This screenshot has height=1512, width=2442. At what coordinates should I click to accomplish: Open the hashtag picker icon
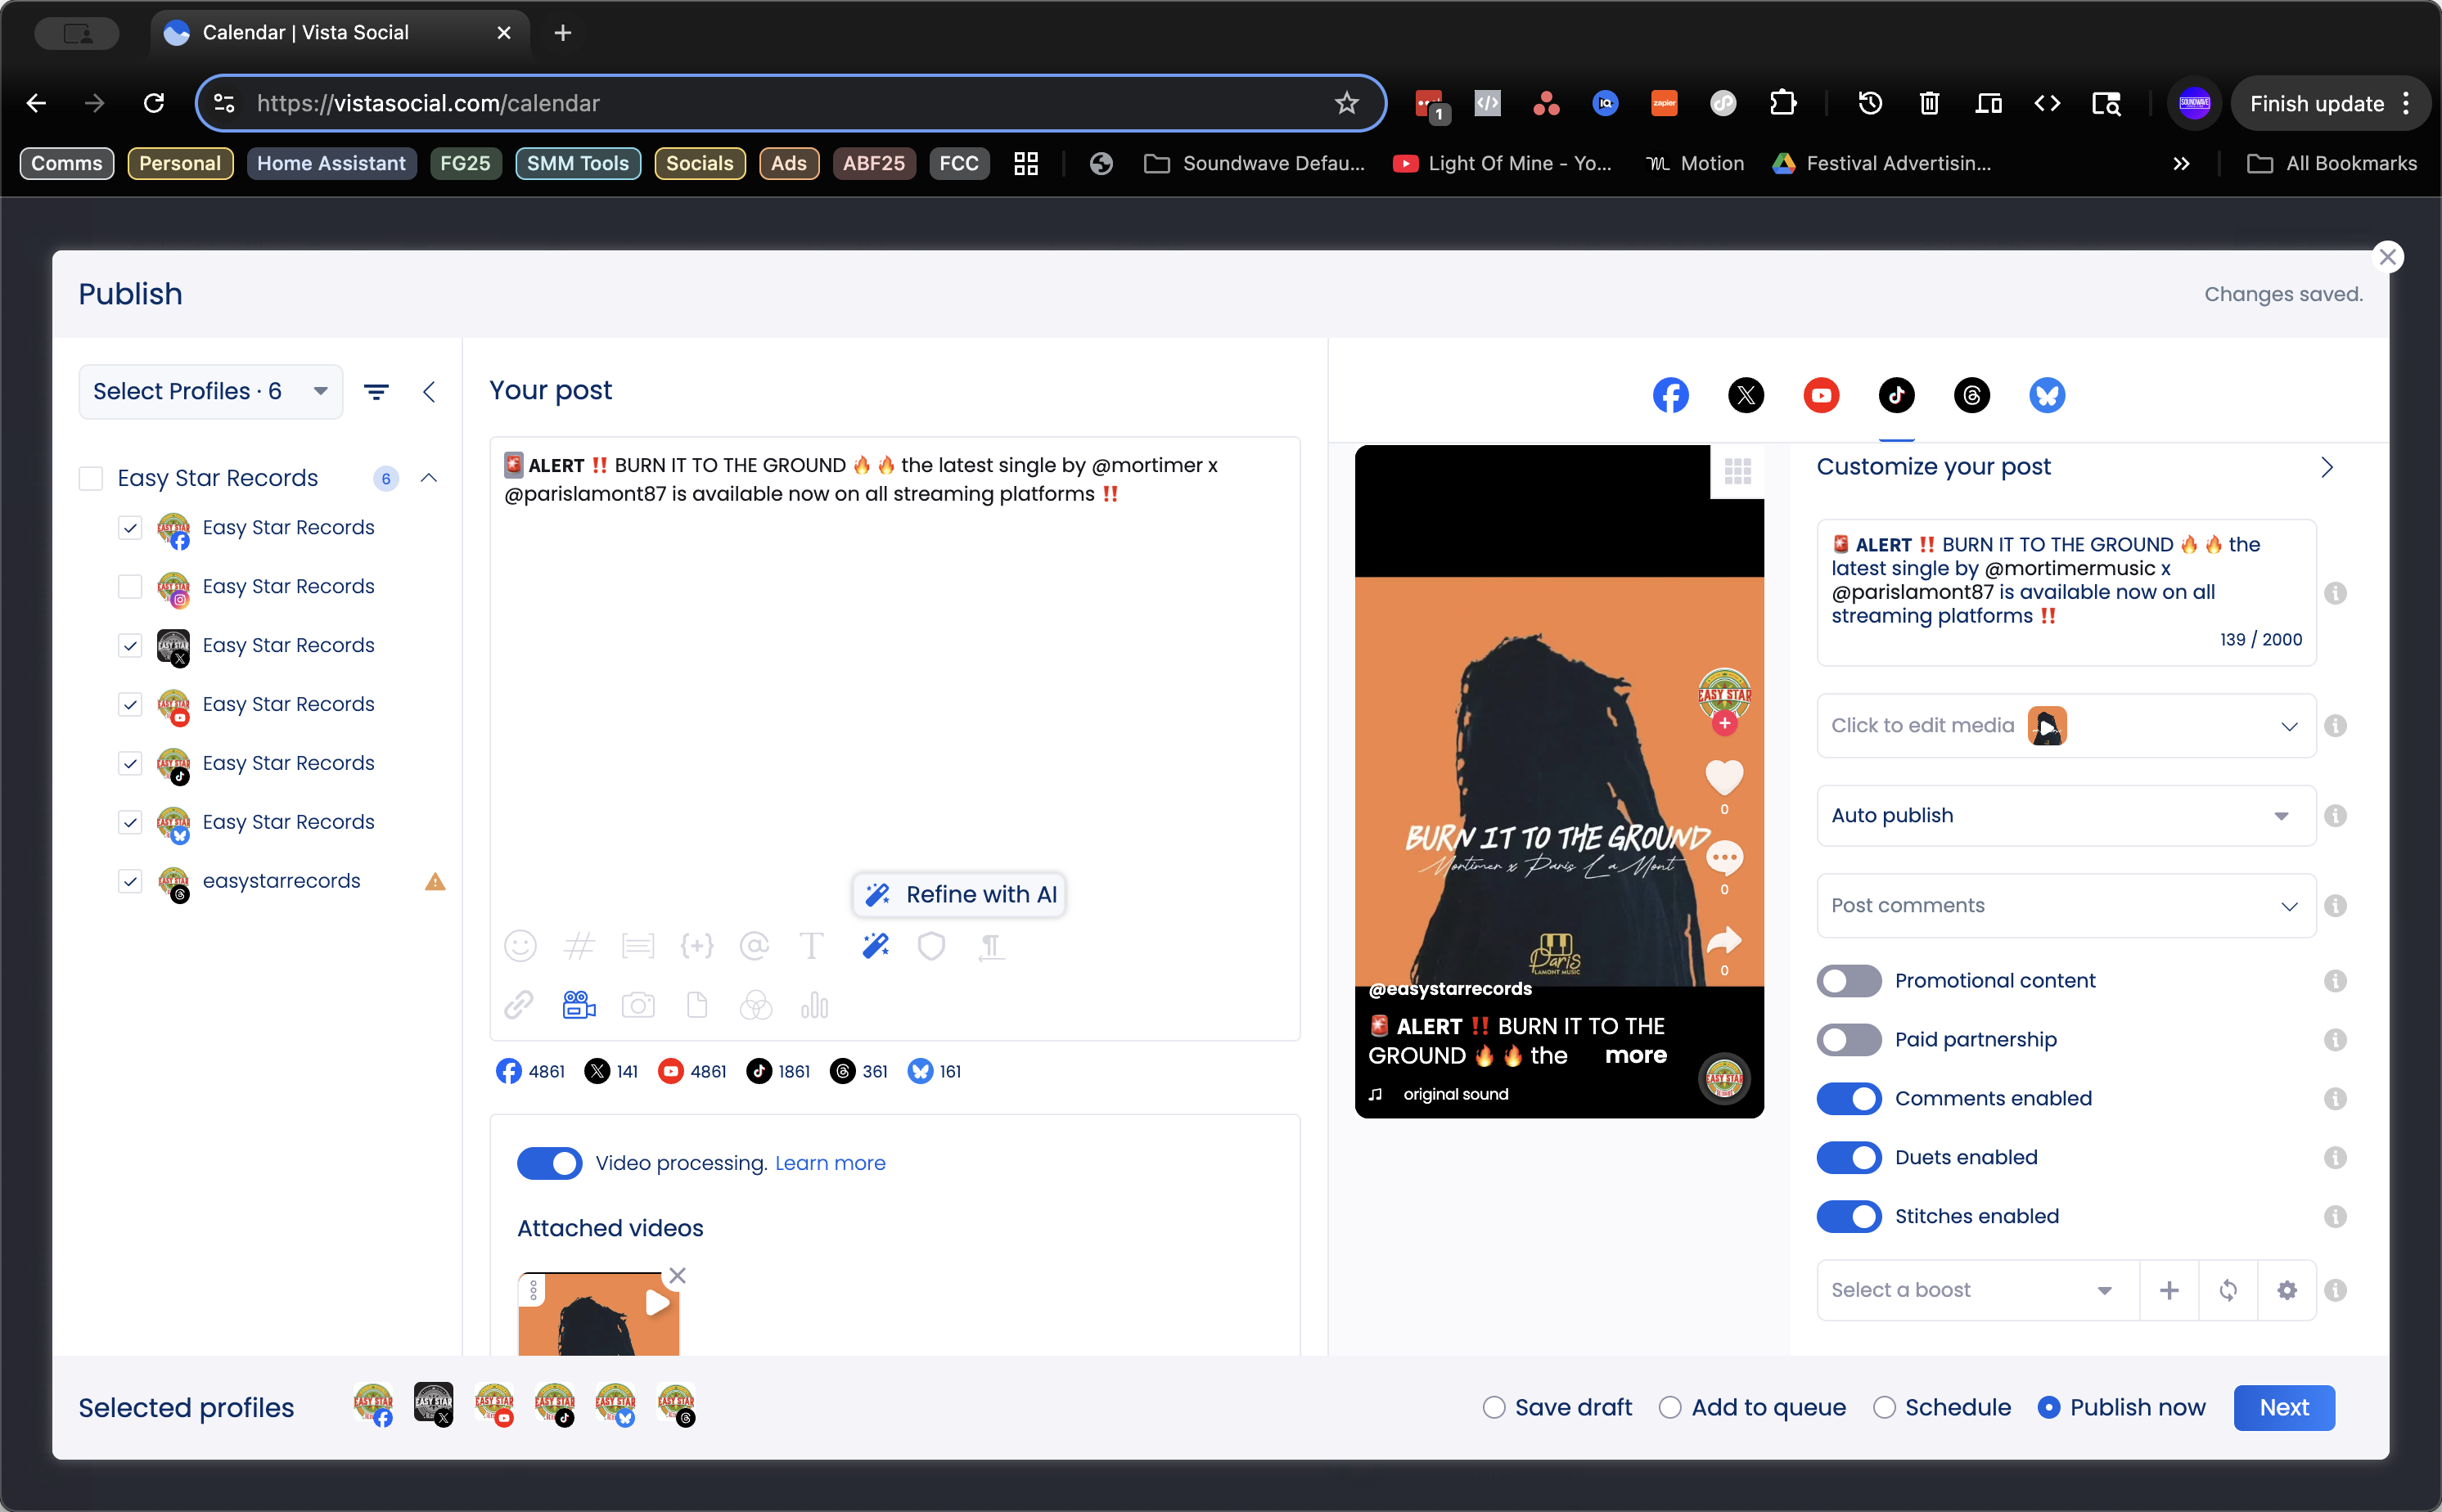579,946
